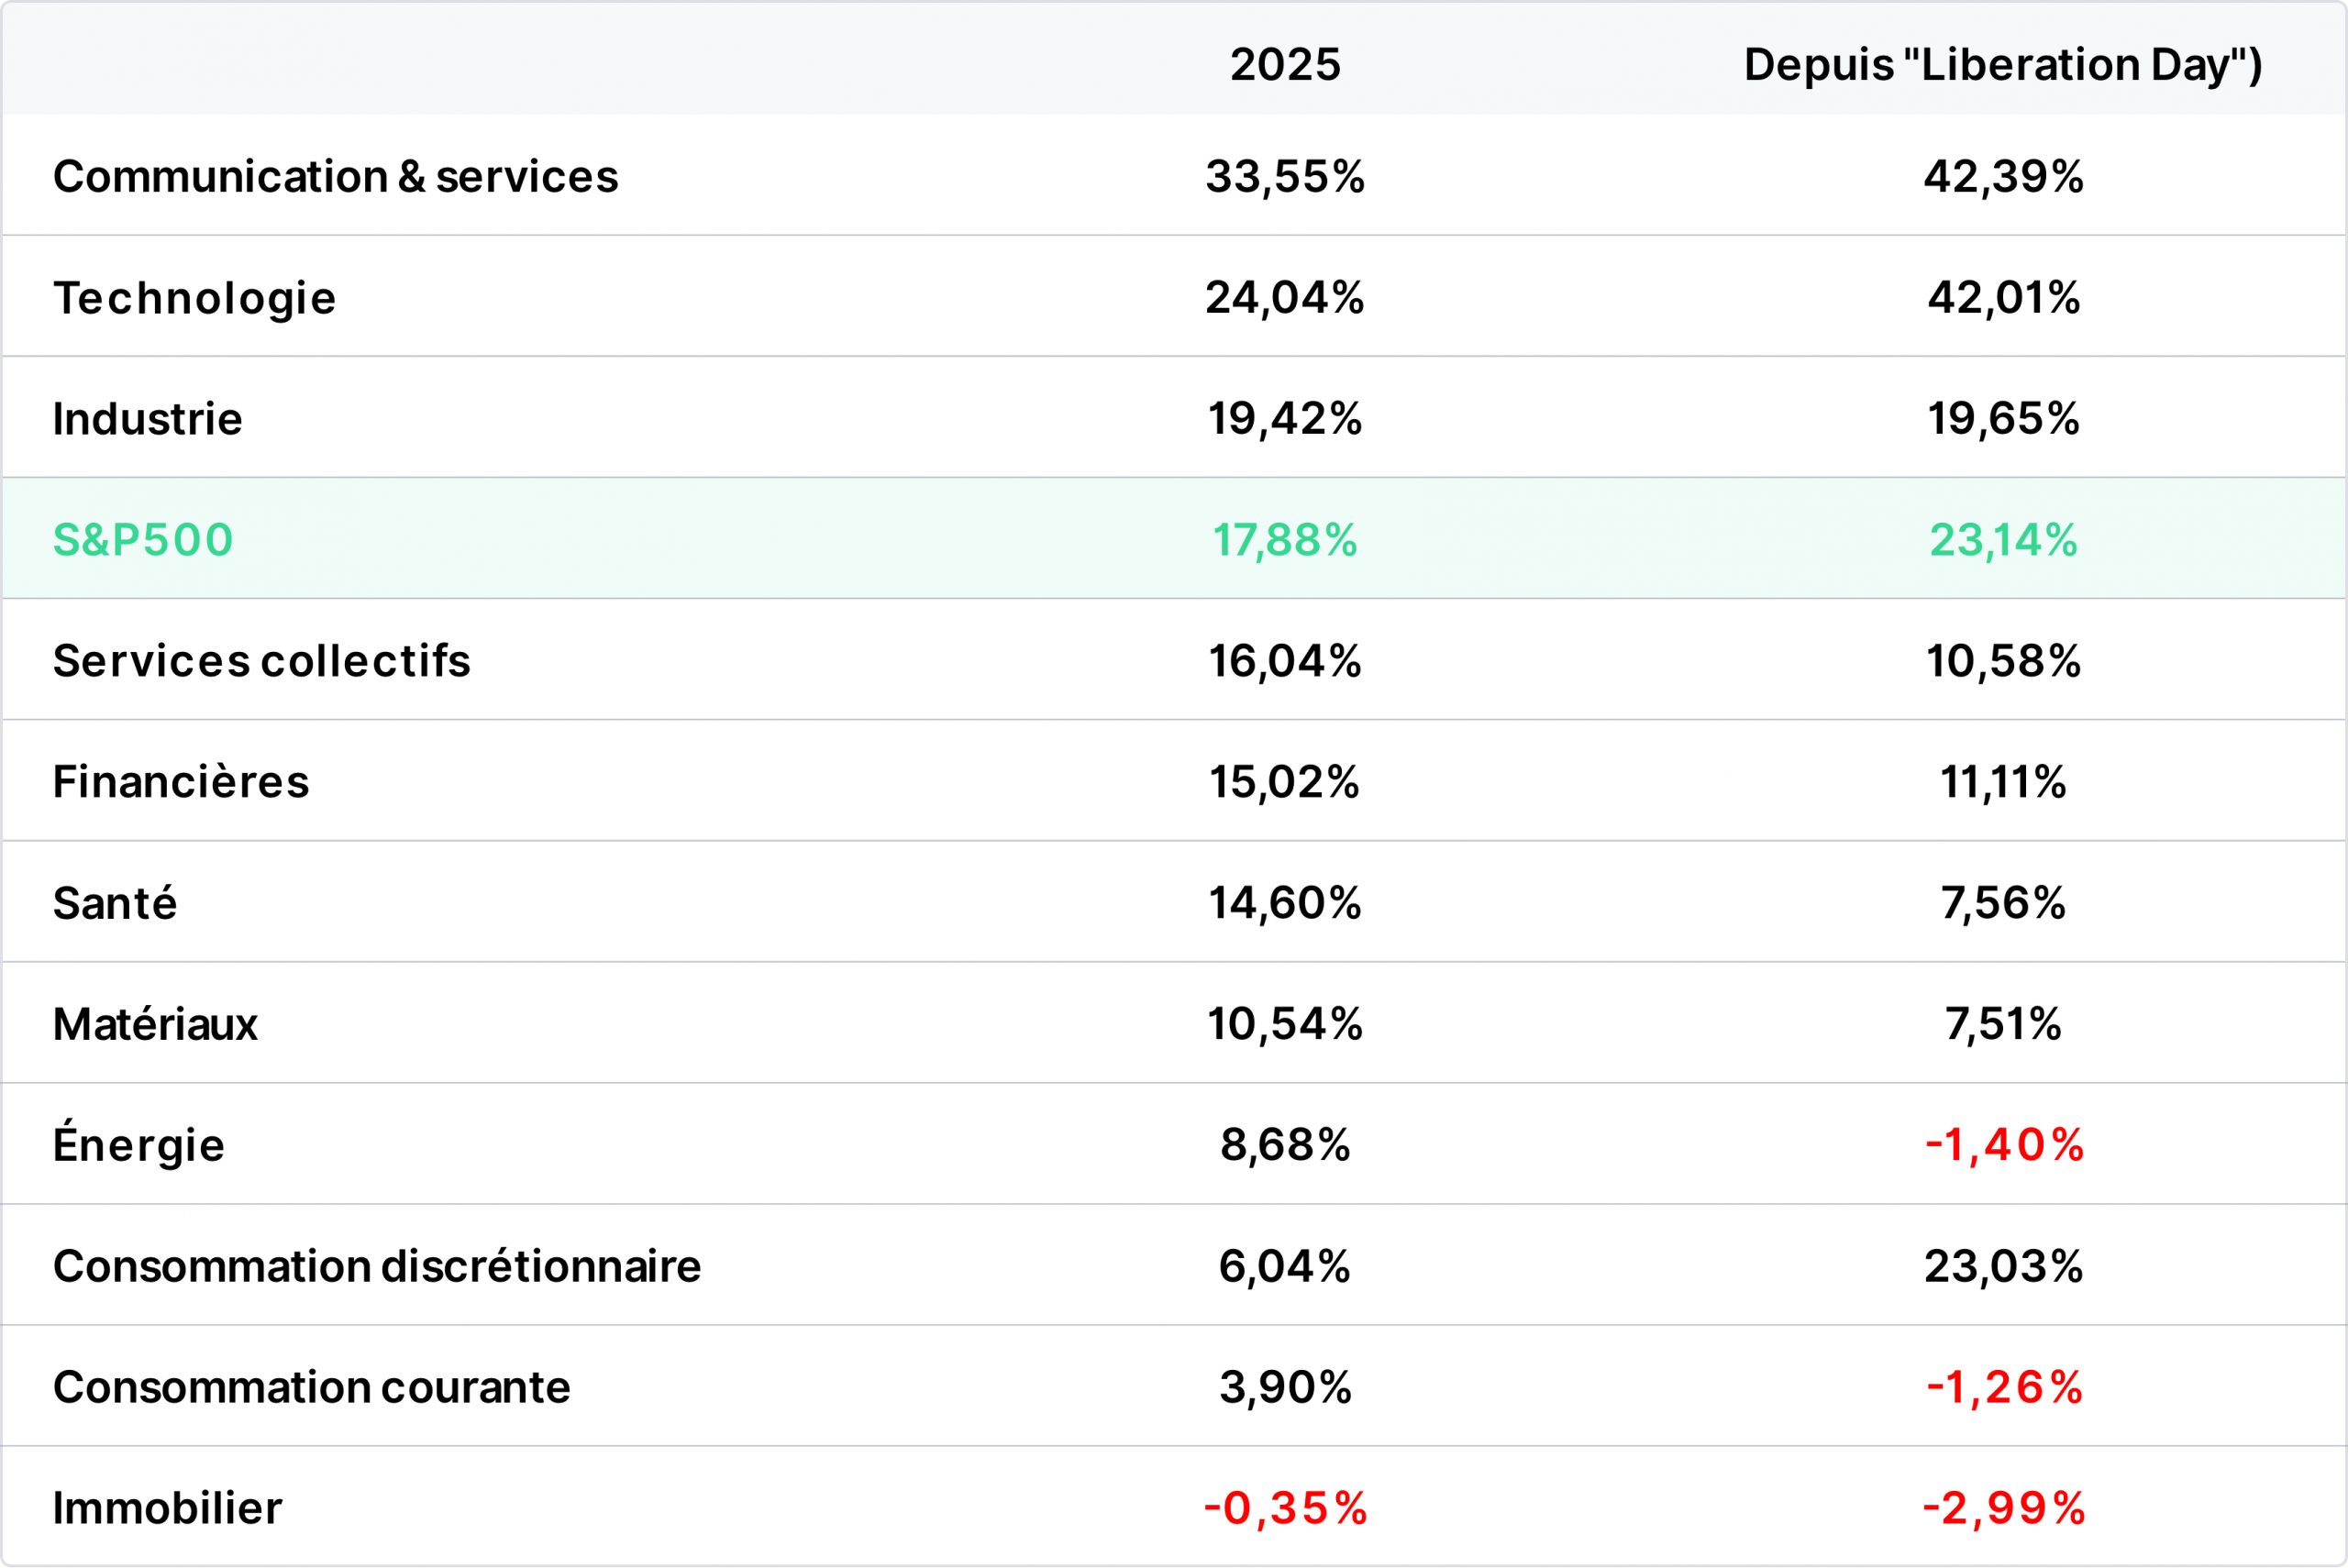Click the red -0,35% Immobilier value
This screenshot has height=1568, width=2348.
1285,1508
